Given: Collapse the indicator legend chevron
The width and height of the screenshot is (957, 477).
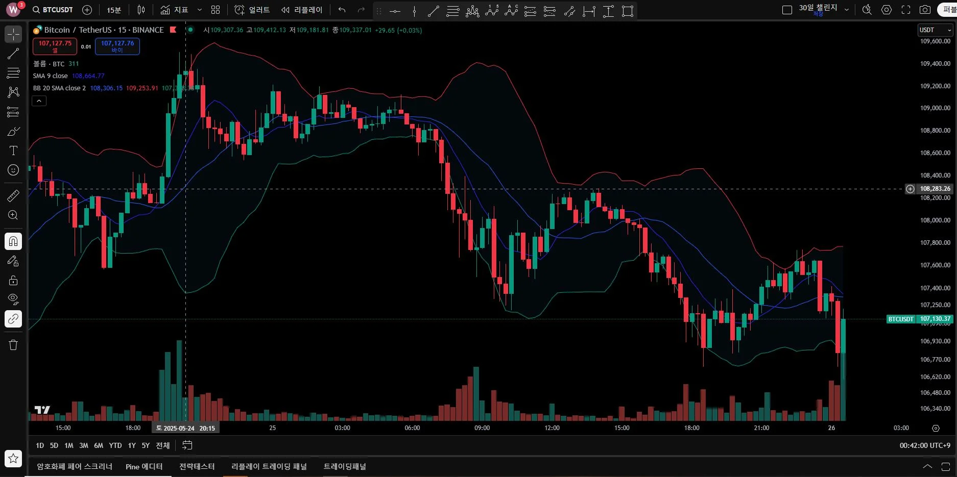Looking at the screenshot, I should (39, 101).
